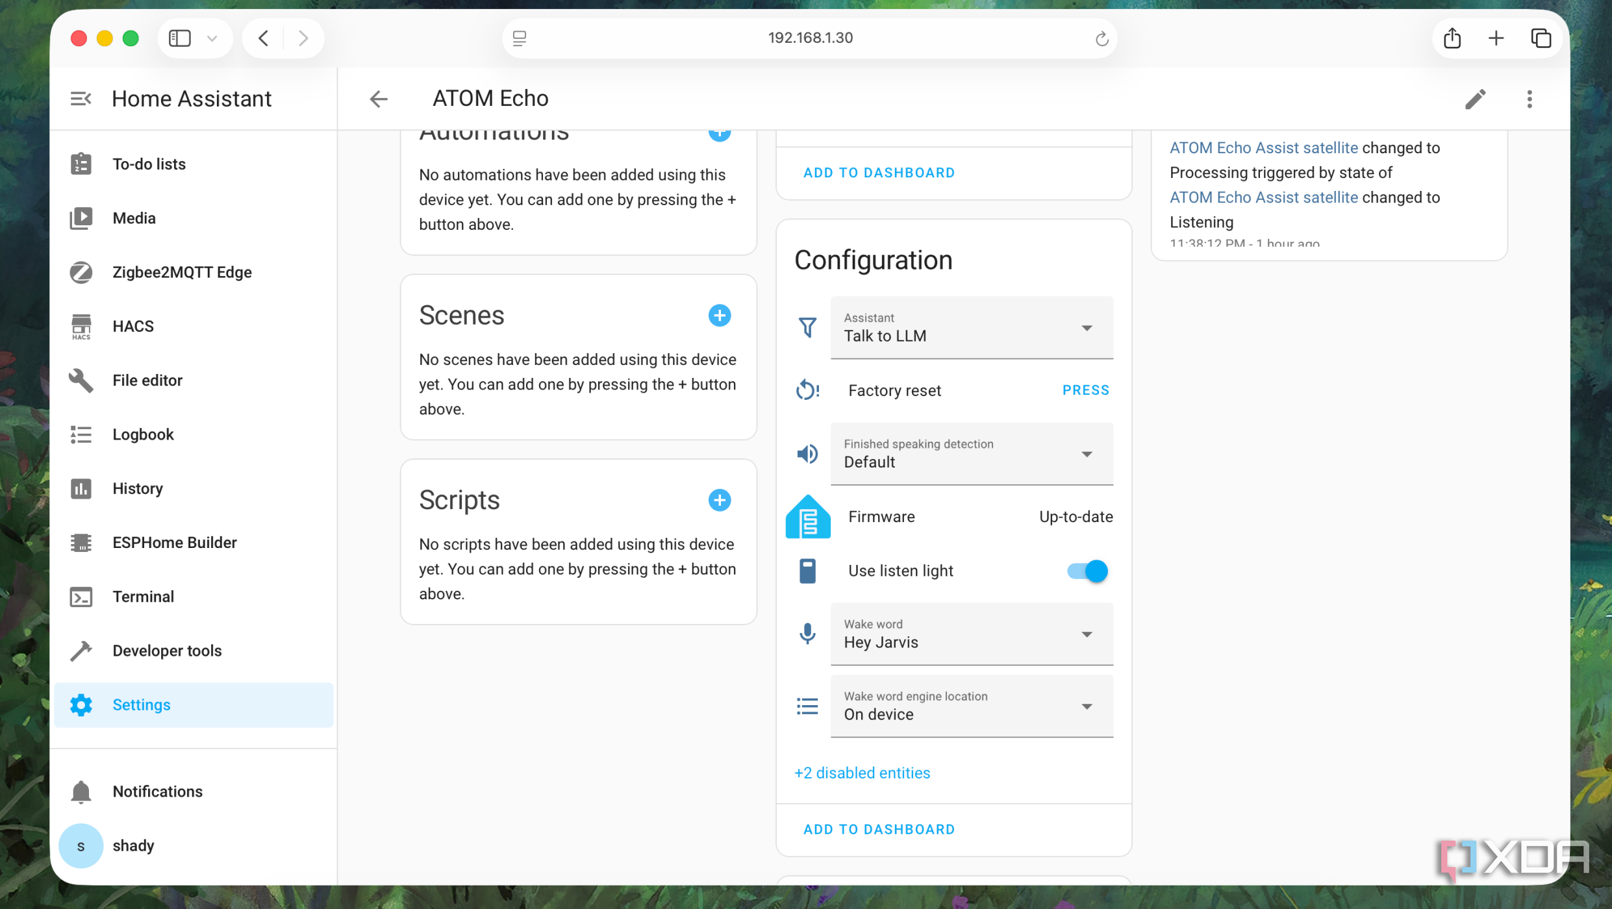This screenshot has width=1612, height=909.
Task: Add a new script with plus icon
Action: 719,501
